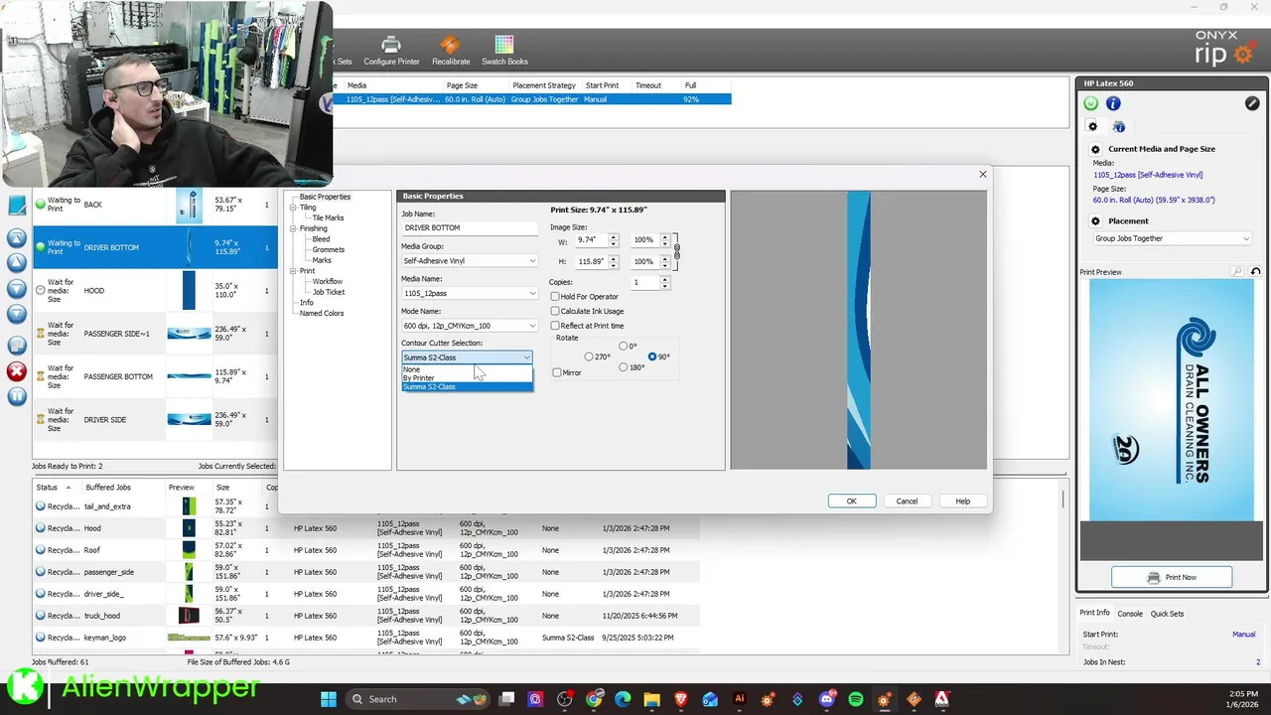Select Named Colors tree item
The image size is (1271, 715).
point(322,313)
